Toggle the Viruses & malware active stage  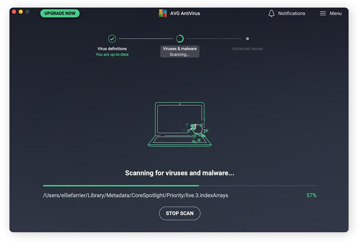tap(180, 45)
